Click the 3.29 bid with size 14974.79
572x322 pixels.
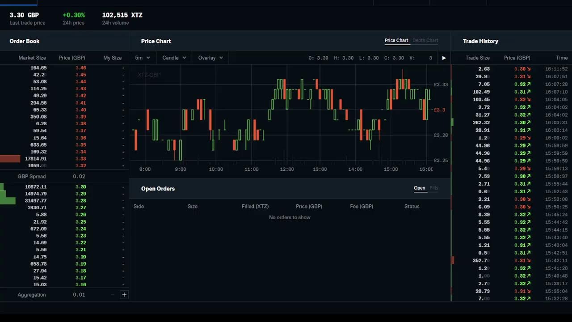(64, 194)
